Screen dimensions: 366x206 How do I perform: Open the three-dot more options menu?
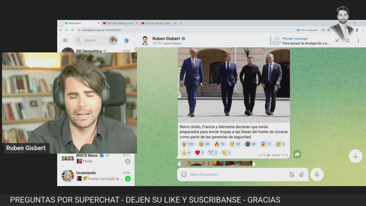[x=358, y=41]
